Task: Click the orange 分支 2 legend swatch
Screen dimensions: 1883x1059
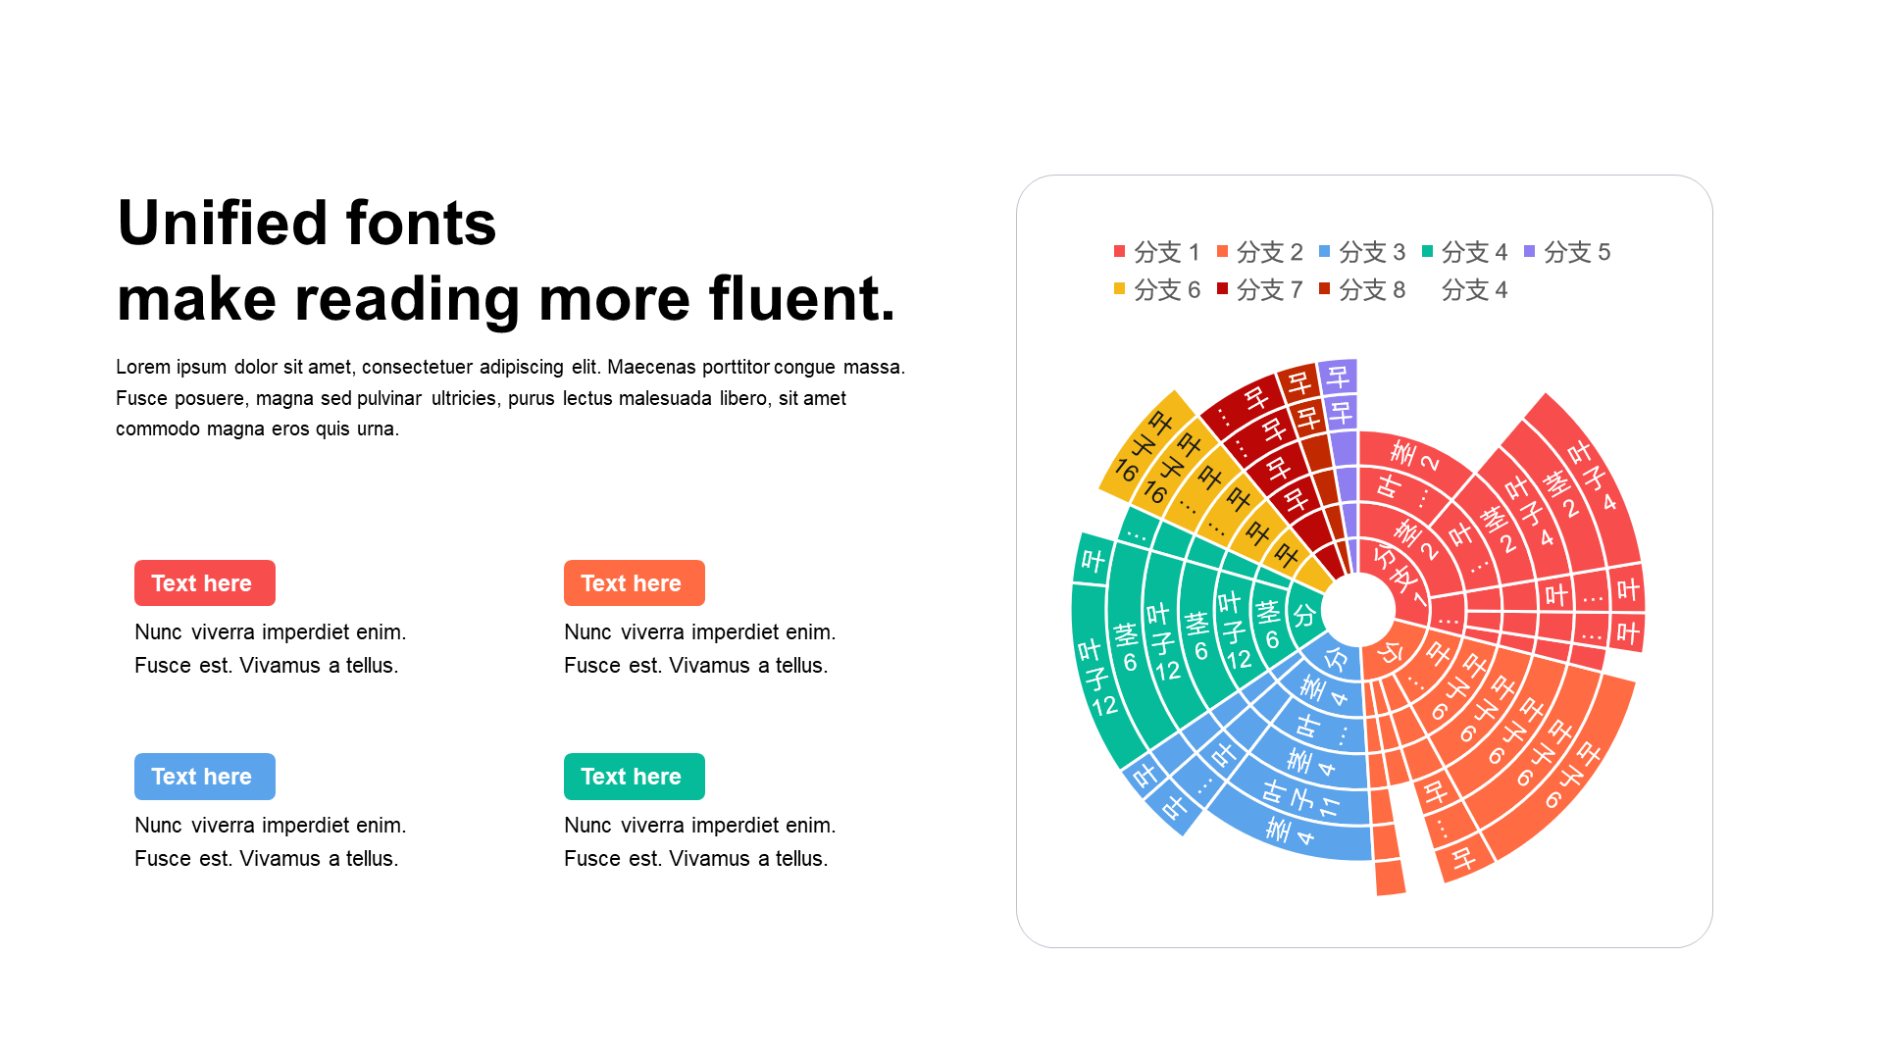Action: click(x=1222, y=252)
